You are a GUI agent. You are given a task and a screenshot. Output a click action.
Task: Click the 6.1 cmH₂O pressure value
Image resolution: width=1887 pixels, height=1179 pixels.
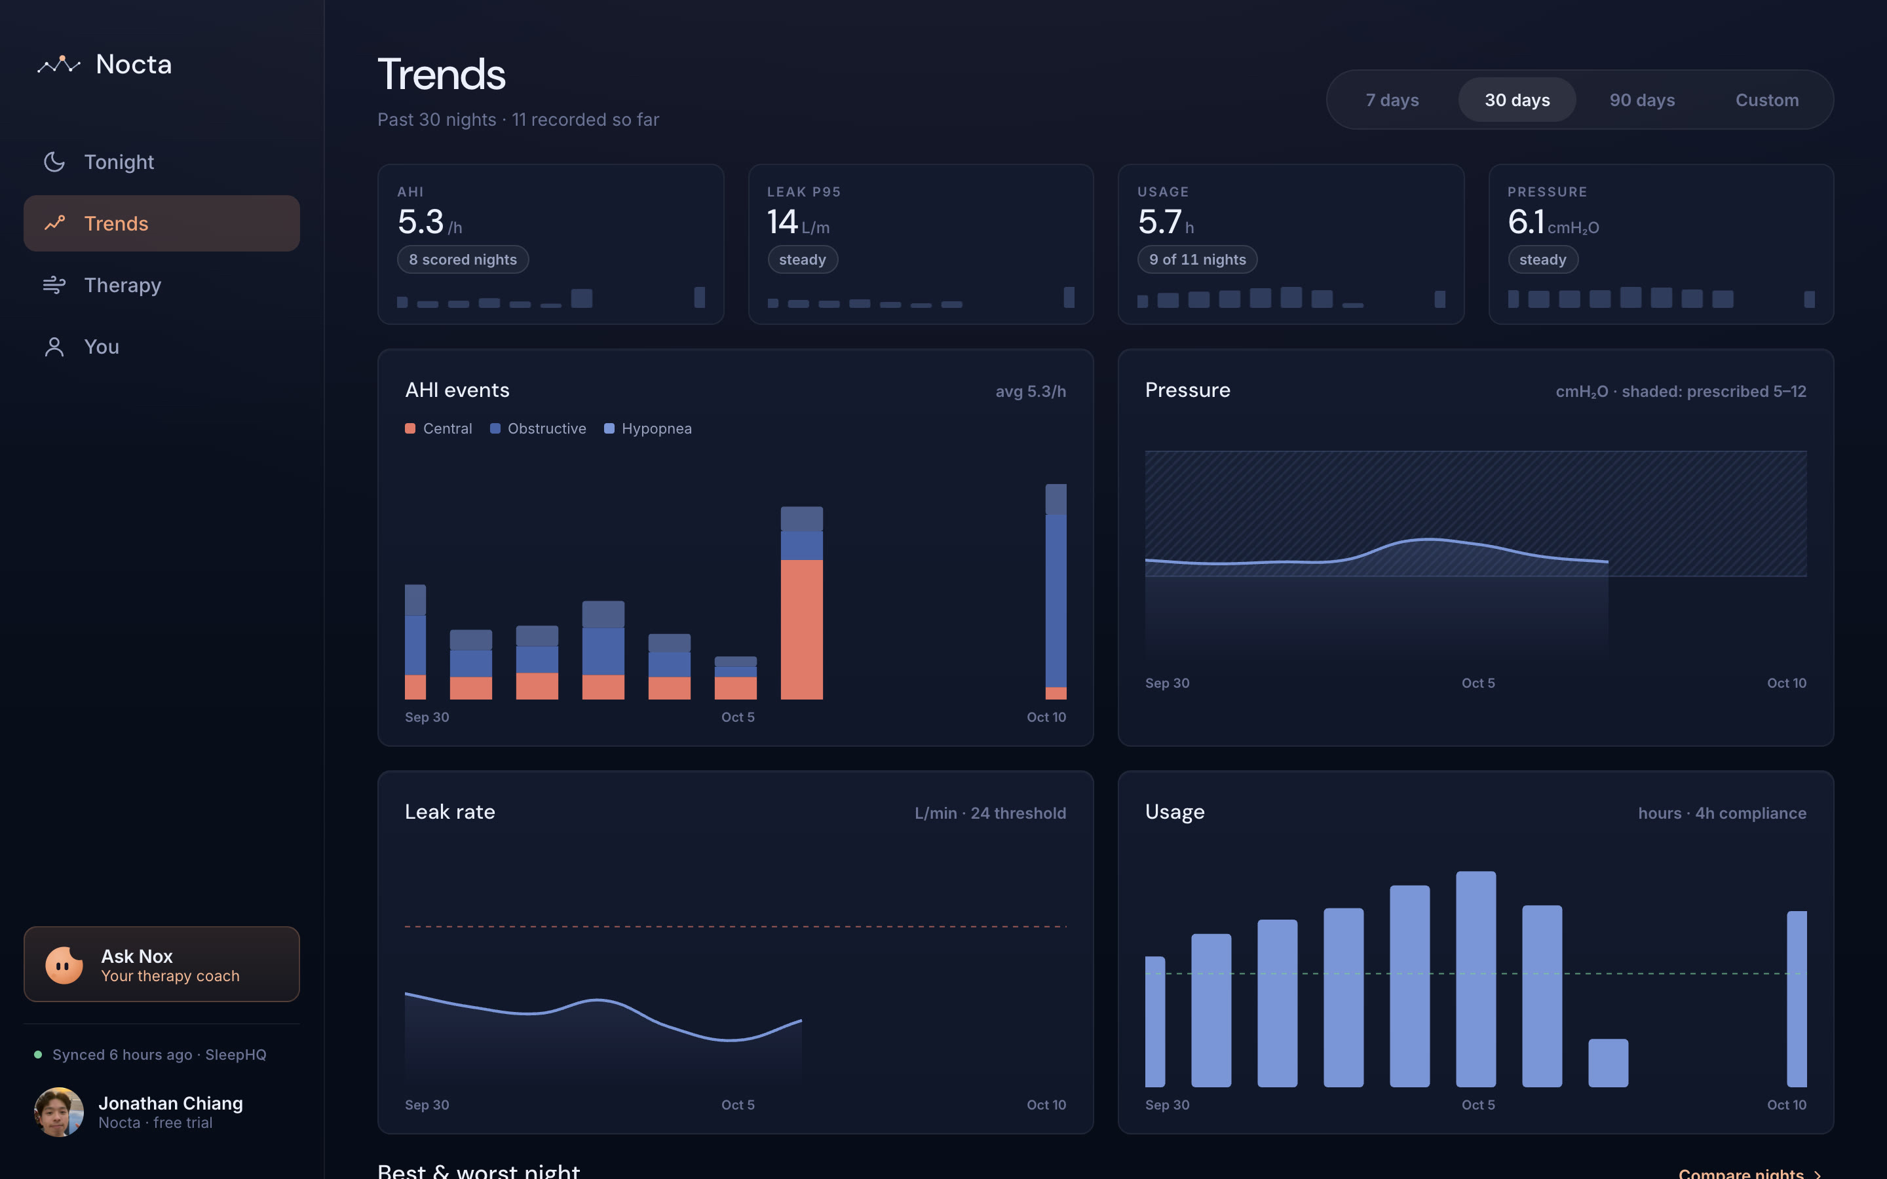(x=1553, y=222)
